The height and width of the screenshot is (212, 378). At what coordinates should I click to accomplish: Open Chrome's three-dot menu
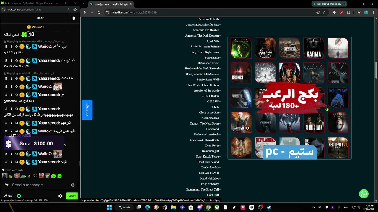click(x=373, y=12)
